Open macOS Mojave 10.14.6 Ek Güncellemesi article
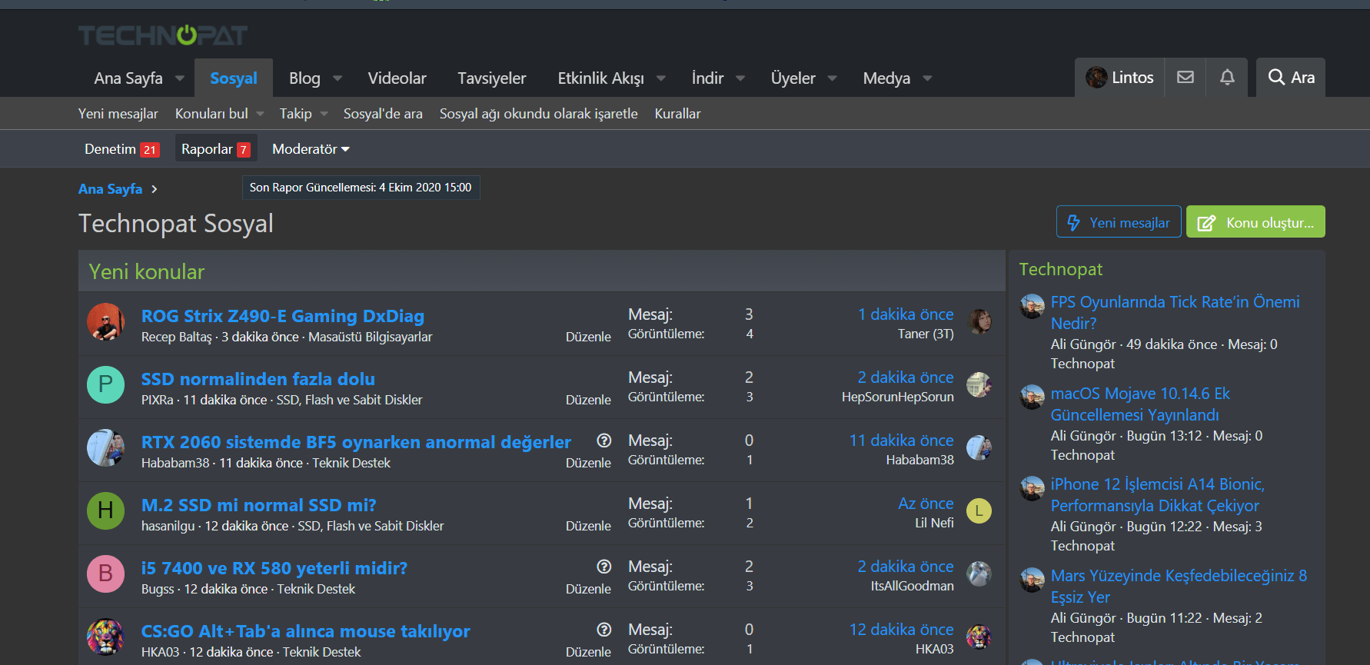 [x=1141, y=404]
